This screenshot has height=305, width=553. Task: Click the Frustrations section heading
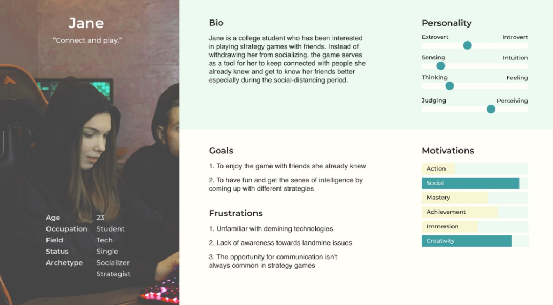pyautogui.click(x=235, y=213)
